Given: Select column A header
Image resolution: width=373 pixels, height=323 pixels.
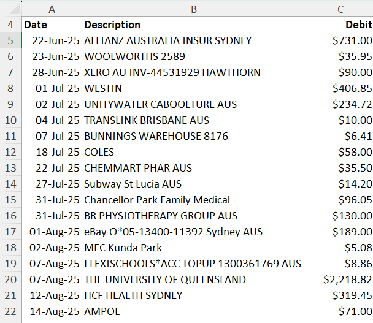Looking at the screenshot, I should [x=52, y=9].
